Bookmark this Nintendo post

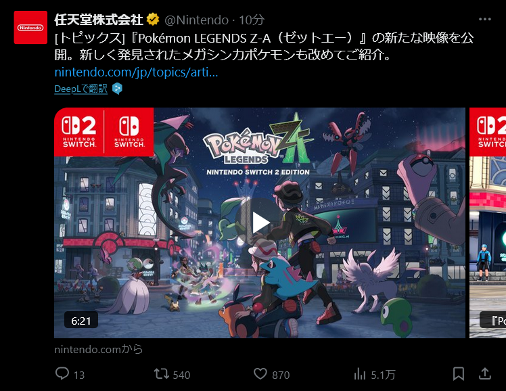tap(459, 374)
